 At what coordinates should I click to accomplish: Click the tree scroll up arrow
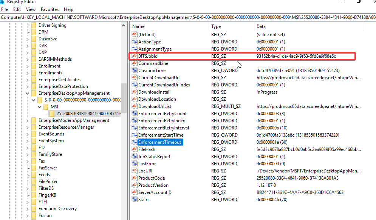coord(124,25)
